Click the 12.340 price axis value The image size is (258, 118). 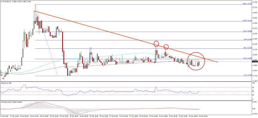[255, 33]
